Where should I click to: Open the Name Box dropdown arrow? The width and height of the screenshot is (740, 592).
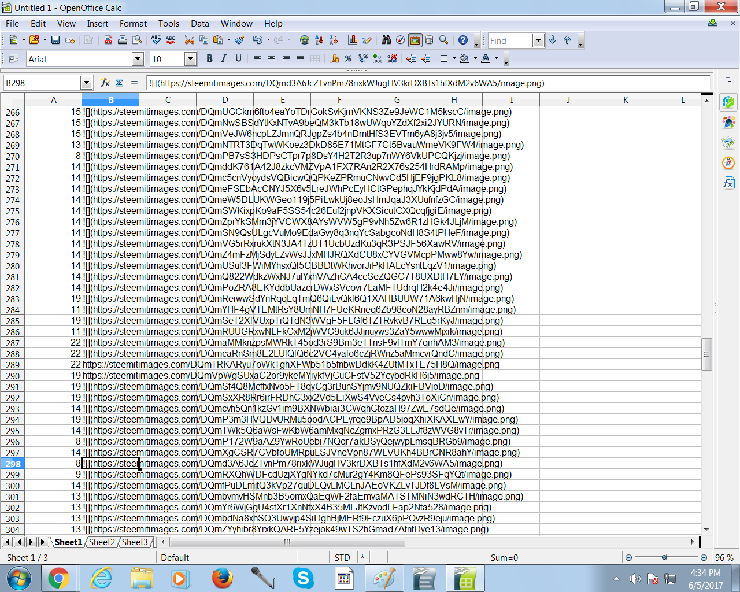click(x=86, y=83)
